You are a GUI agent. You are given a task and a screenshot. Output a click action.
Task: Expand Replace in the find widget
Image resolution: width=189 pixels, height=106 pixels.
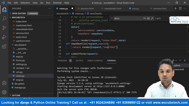pos(112,18)
